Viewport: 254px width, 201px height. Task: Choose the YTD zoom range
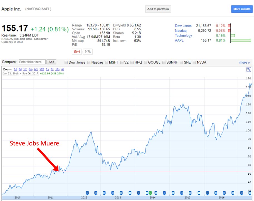(x=42, y=69)
